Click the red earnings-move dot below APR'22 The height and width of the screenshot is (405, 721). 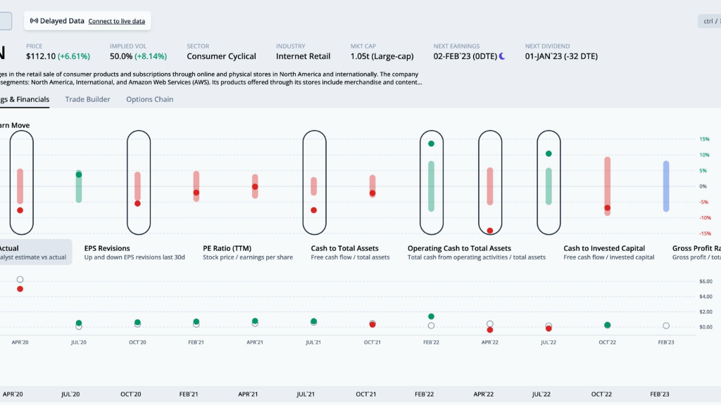click(x=489, y=230)
